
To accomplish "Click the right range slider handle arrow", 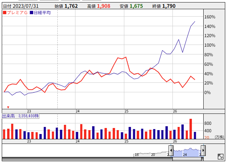I will click(203, 150).
